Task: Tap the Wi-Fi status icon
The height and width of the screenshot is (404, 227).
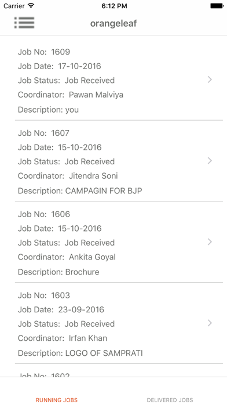Action: tap(31, 6)
